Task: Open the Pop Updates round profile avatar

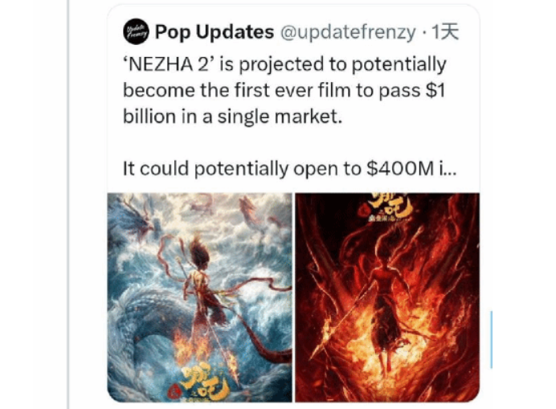Action: (x=136, y=31)
